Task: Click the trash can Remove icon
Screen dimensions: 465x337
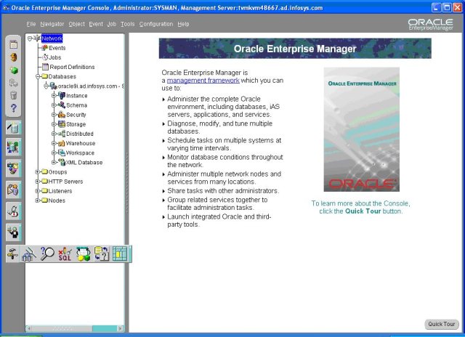Action: [x=14, y=95]
